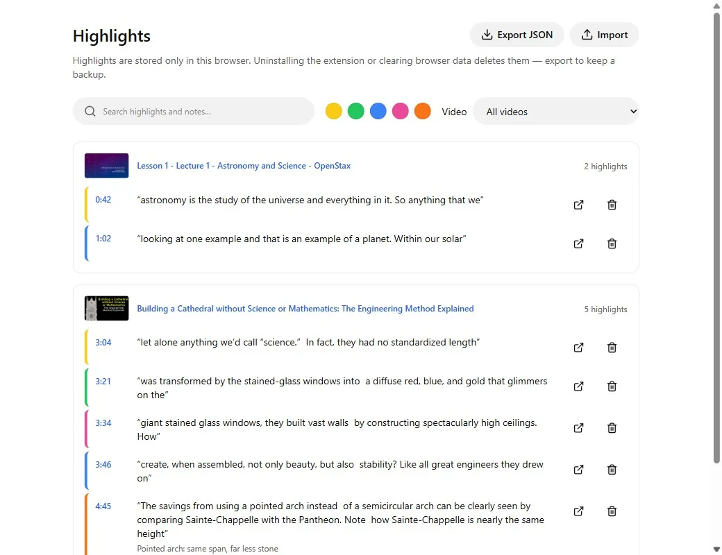Image resolution: width=722 pixels, height=555 pixels.
Task: Filter by green highlight color
Action: (x=356, y=111)
